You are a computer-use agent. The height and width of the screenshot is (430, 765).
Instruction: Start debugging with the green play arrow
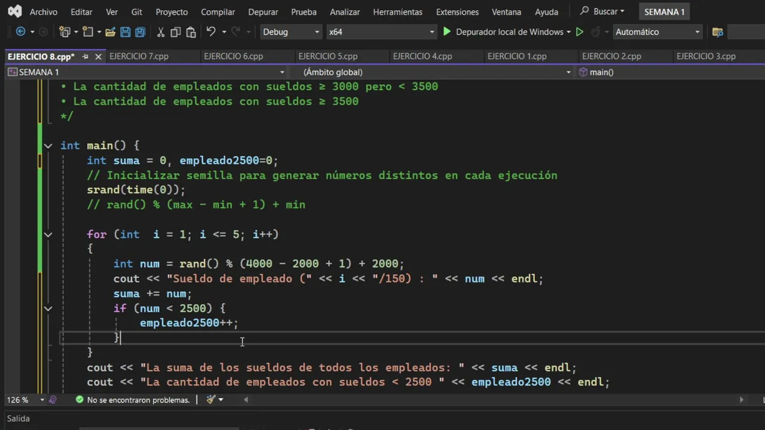coord(446,32)
